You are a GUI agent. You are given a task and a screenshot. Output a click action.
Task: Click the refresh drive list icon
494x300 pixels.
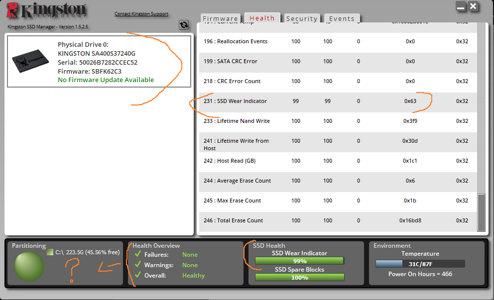click(184, 24)
